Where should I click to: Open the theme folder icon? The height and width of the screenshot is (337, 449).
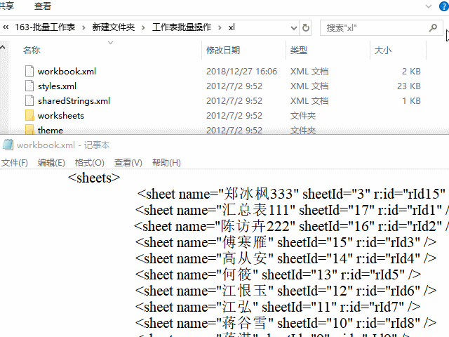29,129
